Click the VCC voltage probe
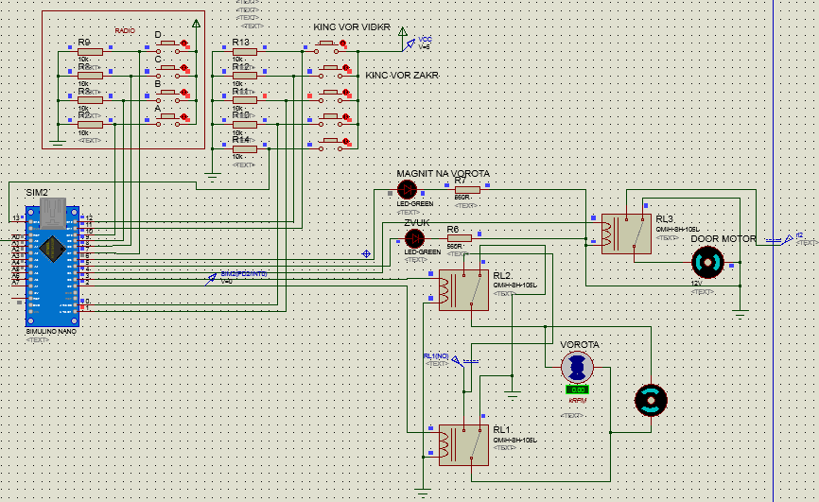 tap(410, 45)
